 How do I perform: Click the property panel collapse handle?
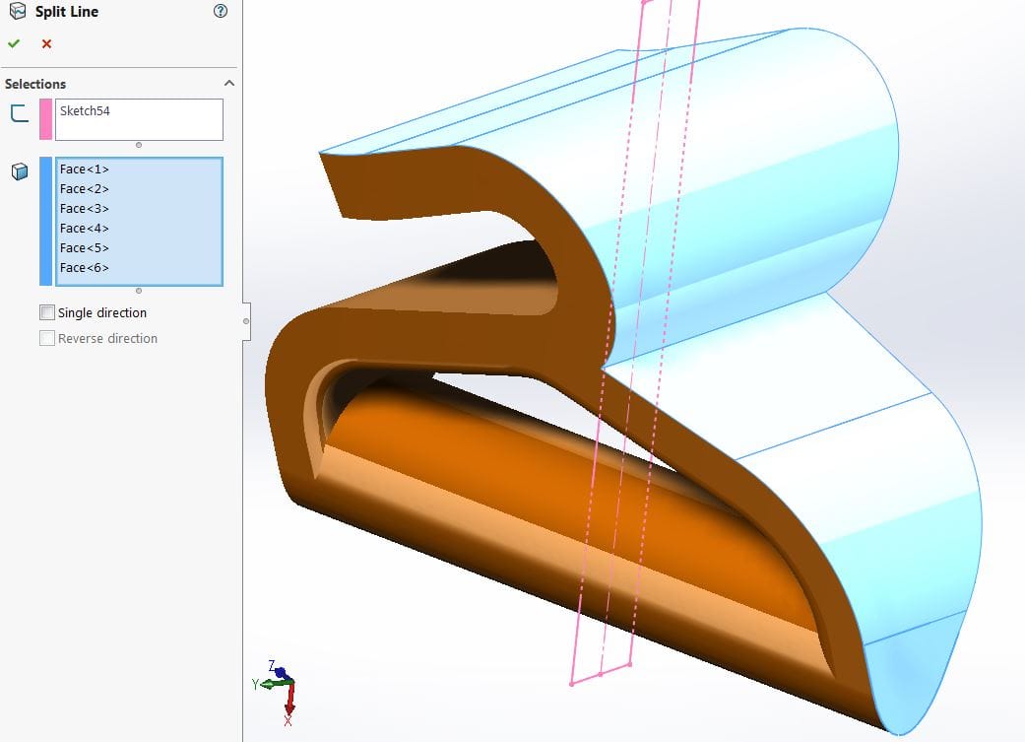coord(245,320)
